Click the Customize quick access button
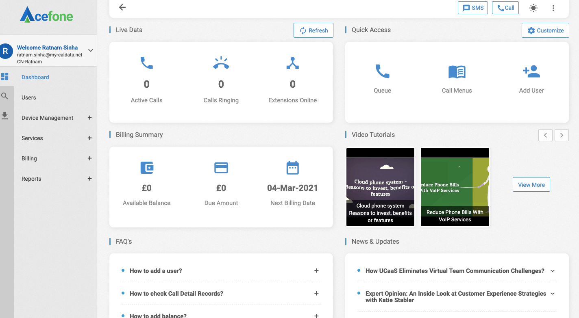This screenshot has height=318, width=579. 545,30
